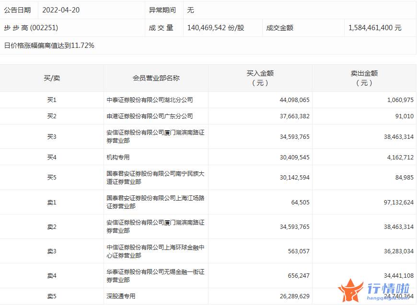Click sell amount 36,283,034
The width and height of the screenshot is (417, 305).
(399, 251)
